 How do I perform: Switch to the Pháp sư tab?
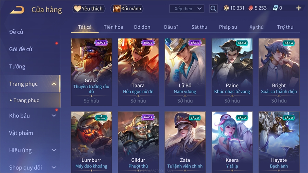228,27
